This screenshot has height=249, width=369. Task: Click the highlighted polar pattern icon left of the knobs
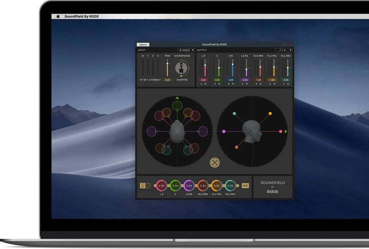pyautogui.click(x=142, y=185)
